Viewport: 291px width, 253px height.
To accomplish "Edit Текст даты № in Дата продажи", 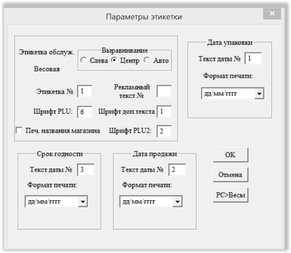I will point(177,169).
